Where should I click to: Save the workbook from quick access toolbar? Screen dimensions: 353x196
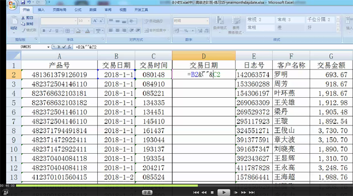pyautogui.click(x=23, y=3)
